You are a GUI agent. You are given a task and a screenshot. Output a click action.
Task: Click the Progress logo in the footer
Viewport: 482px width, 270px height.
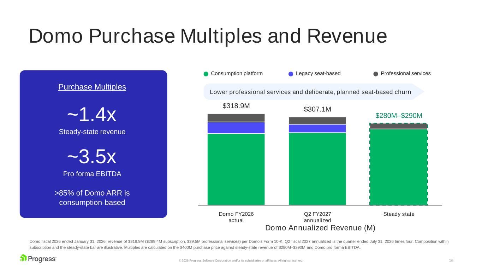(x=38, y=258)
